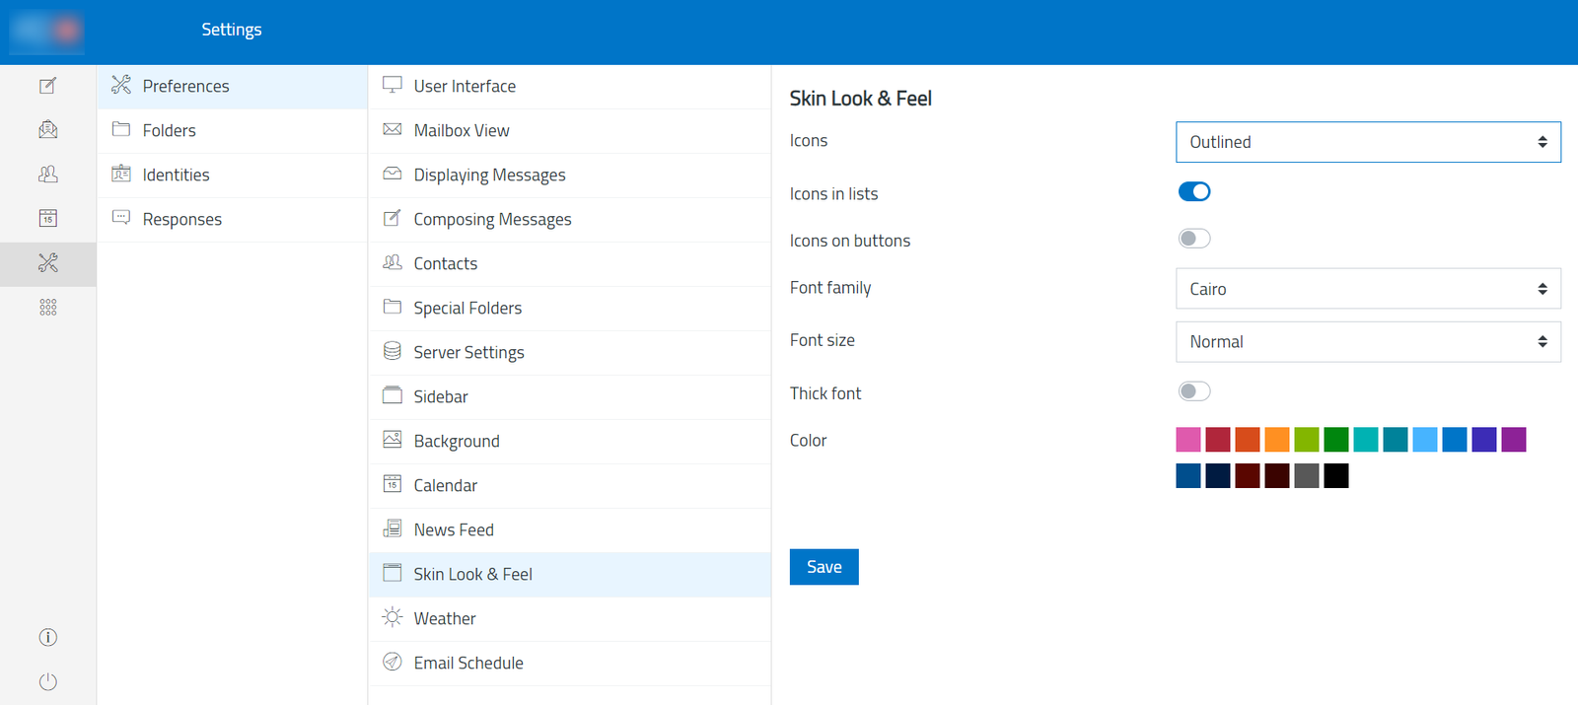Enable the Icons on buttons toggle
Image resolution: width=1578 pixels, height=705 pixels.
point(1194,239)
